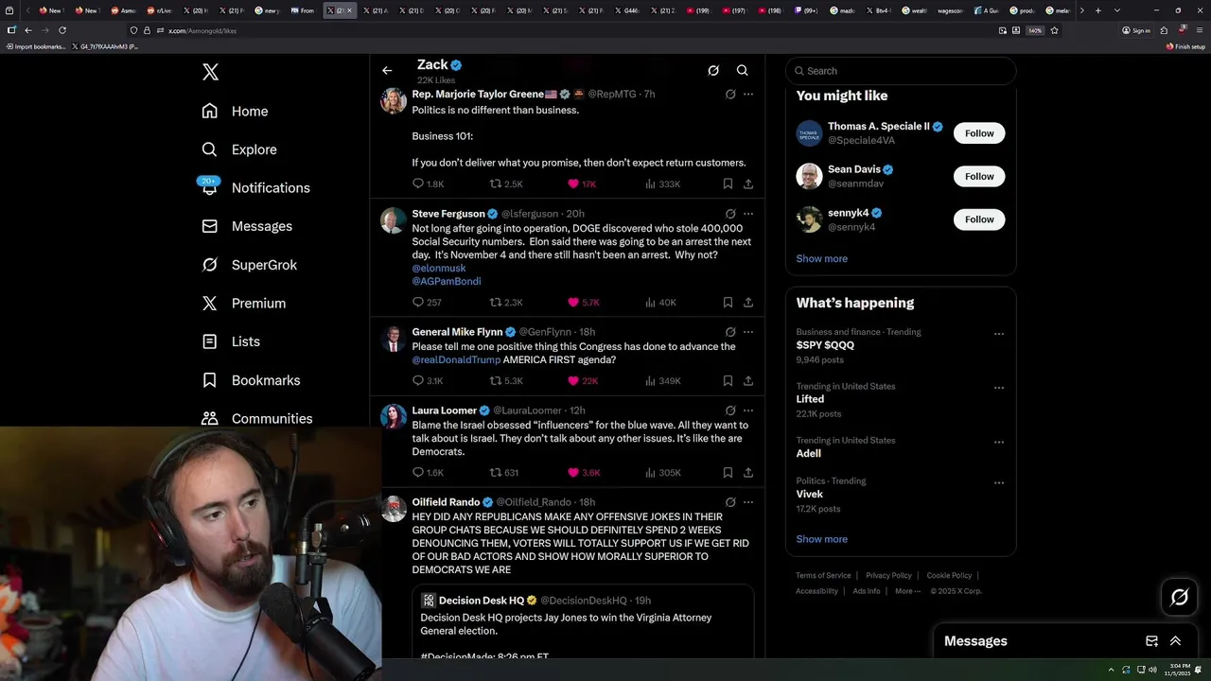Follow sennyk4
Image resolution: width=1211 pixels, height=681 pixels.
(979, 219)
